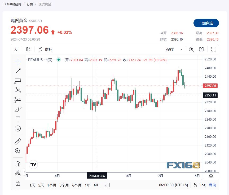The image size is (229, 195).
Task: Select the trend line drawing tool
Action: 18,71
